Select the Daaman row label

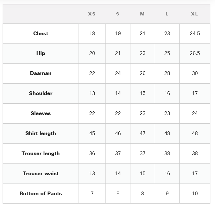41,73
